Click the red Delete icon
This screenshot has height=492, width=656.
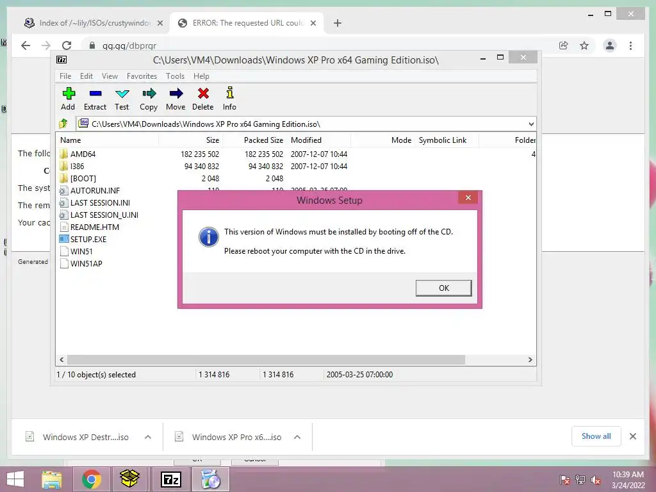(203, 99)
